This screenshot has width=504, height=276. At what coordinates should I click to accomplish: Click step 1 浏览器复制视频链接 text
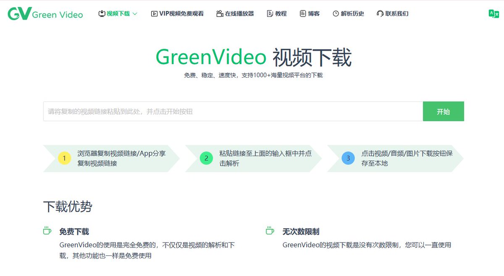click(121, 159)
